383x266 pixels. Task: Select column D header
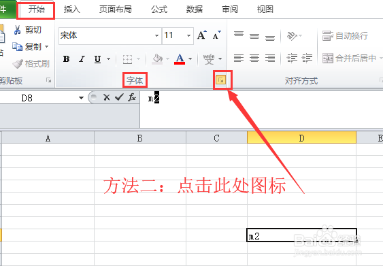[x=301, y=137]
